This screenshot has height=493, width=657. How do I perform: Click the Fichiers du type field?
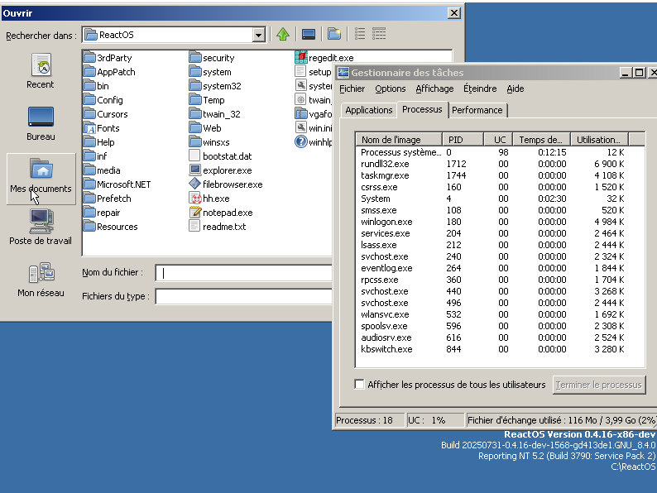(x=244, y=297)
